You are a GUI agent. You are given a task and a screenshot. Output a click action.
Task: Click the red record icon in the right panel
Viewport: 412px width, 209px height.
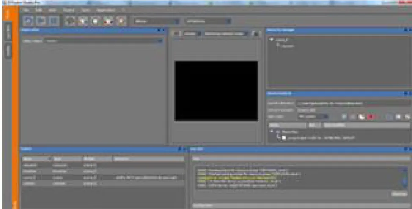click(x=371, y=117)
